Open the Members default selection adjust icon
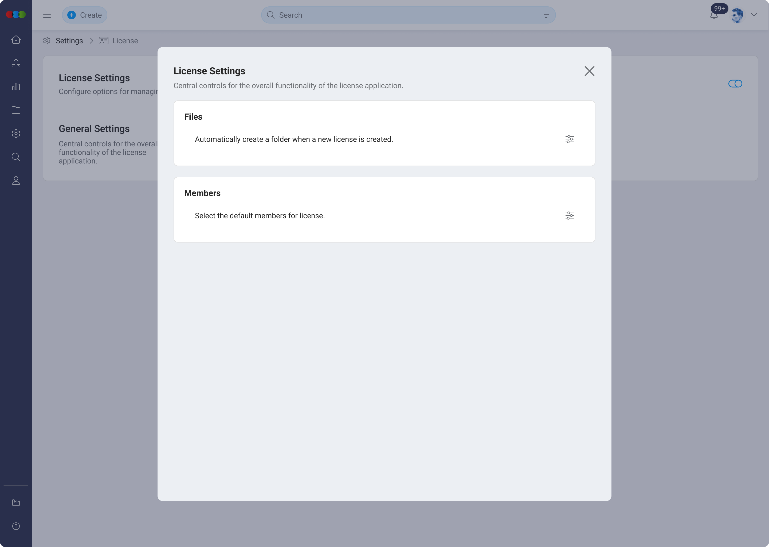 tap(570, 216)
